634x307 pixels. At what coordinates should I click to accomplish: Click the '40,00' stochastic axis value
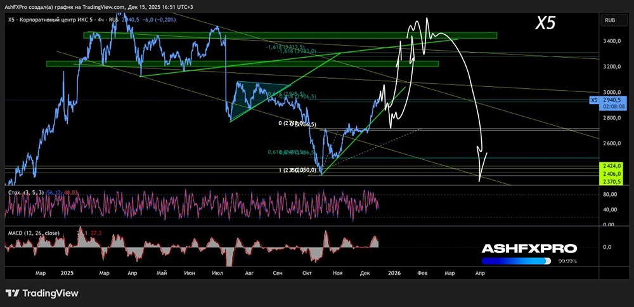click(x=611, y=209)
